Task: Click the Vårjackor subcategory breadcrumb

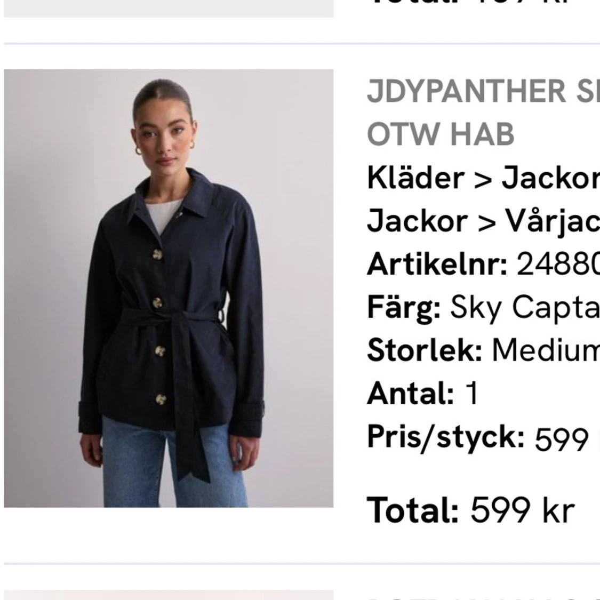Action: pyautogui.click(x=553, y=221)
